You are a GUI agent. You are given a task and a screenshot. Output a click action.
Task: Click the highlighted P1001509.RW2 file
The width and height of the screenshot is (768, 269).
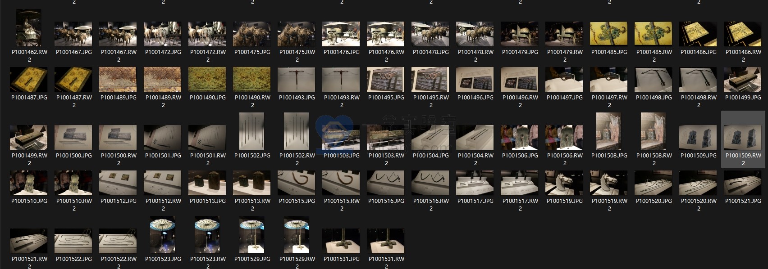coord(743,138)
